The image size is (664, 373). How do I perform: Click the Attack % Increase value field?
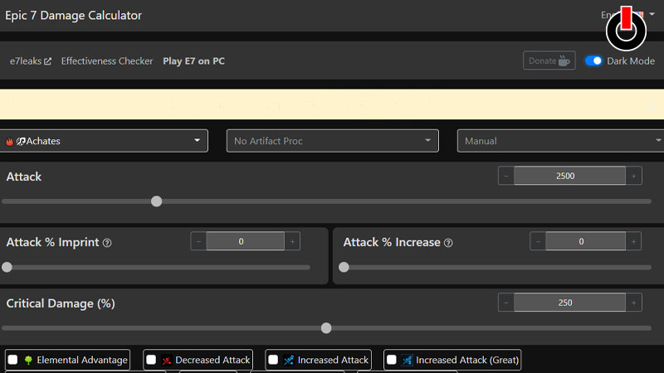[585, 241]
